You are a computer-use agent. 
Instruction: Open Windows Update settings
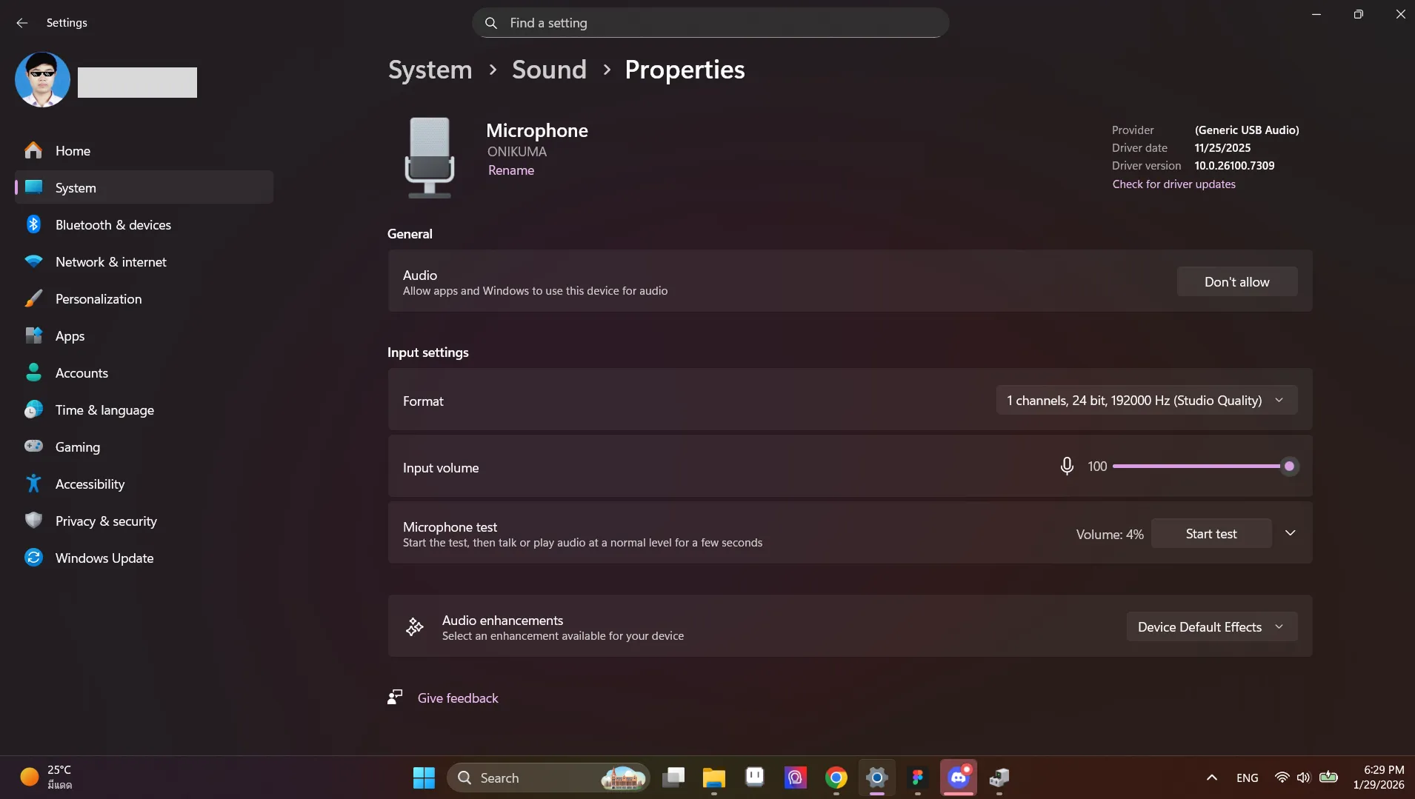144,558
